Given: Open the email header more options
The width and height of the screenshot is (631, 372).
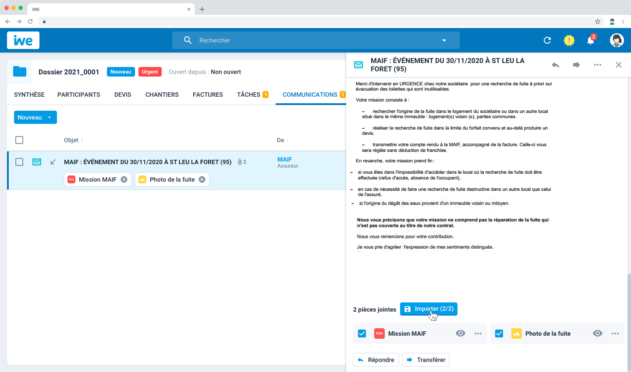Looking at the screenshot, I should point(598,65).
